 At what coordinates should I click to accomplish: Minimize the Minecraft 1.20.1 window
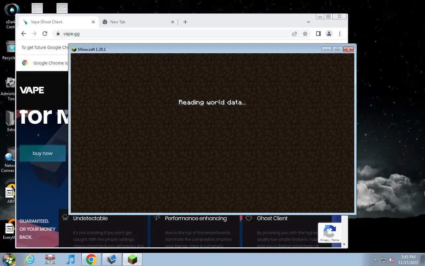[x=326, y=50]
